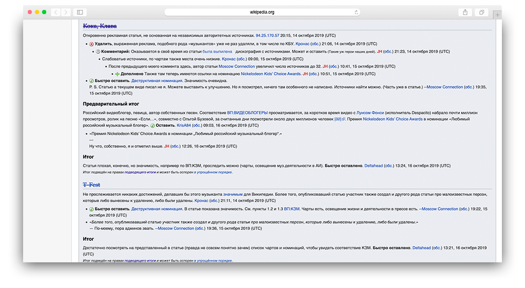Open KrisA84 user link
The width and height of the screenshot is (525, 288).
pyautogui.click(x=184, y=125)
